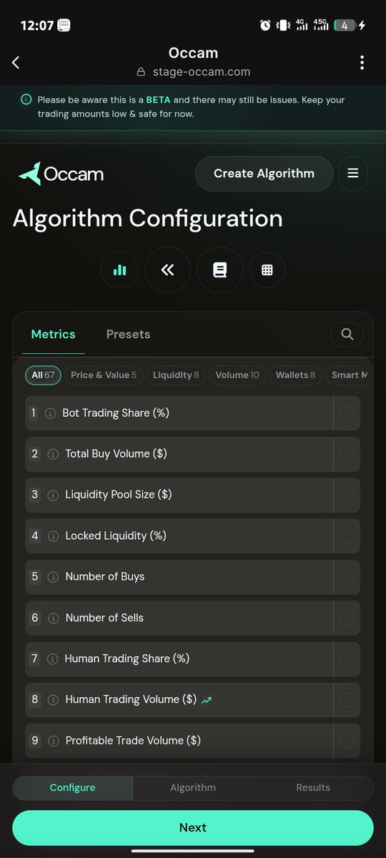Click the Create Algorithm button
Image resolution: width=386 pixels, height=858 pixels.
264,174
